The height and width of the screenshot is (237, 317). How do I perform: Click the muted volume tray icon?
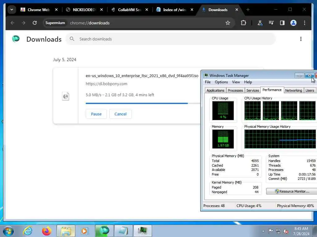click(x=286, y=231)
